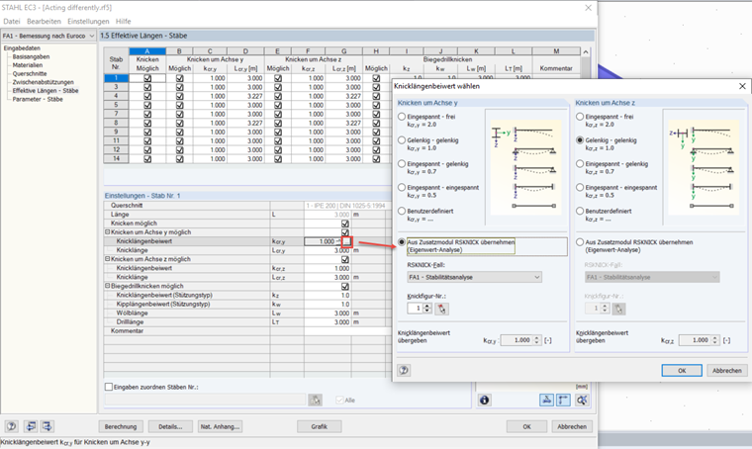Image resolution: width=752 pixels, height=449 pixels.
Task: Click OK button of main STAHL EC3 window
Action: 526,426
